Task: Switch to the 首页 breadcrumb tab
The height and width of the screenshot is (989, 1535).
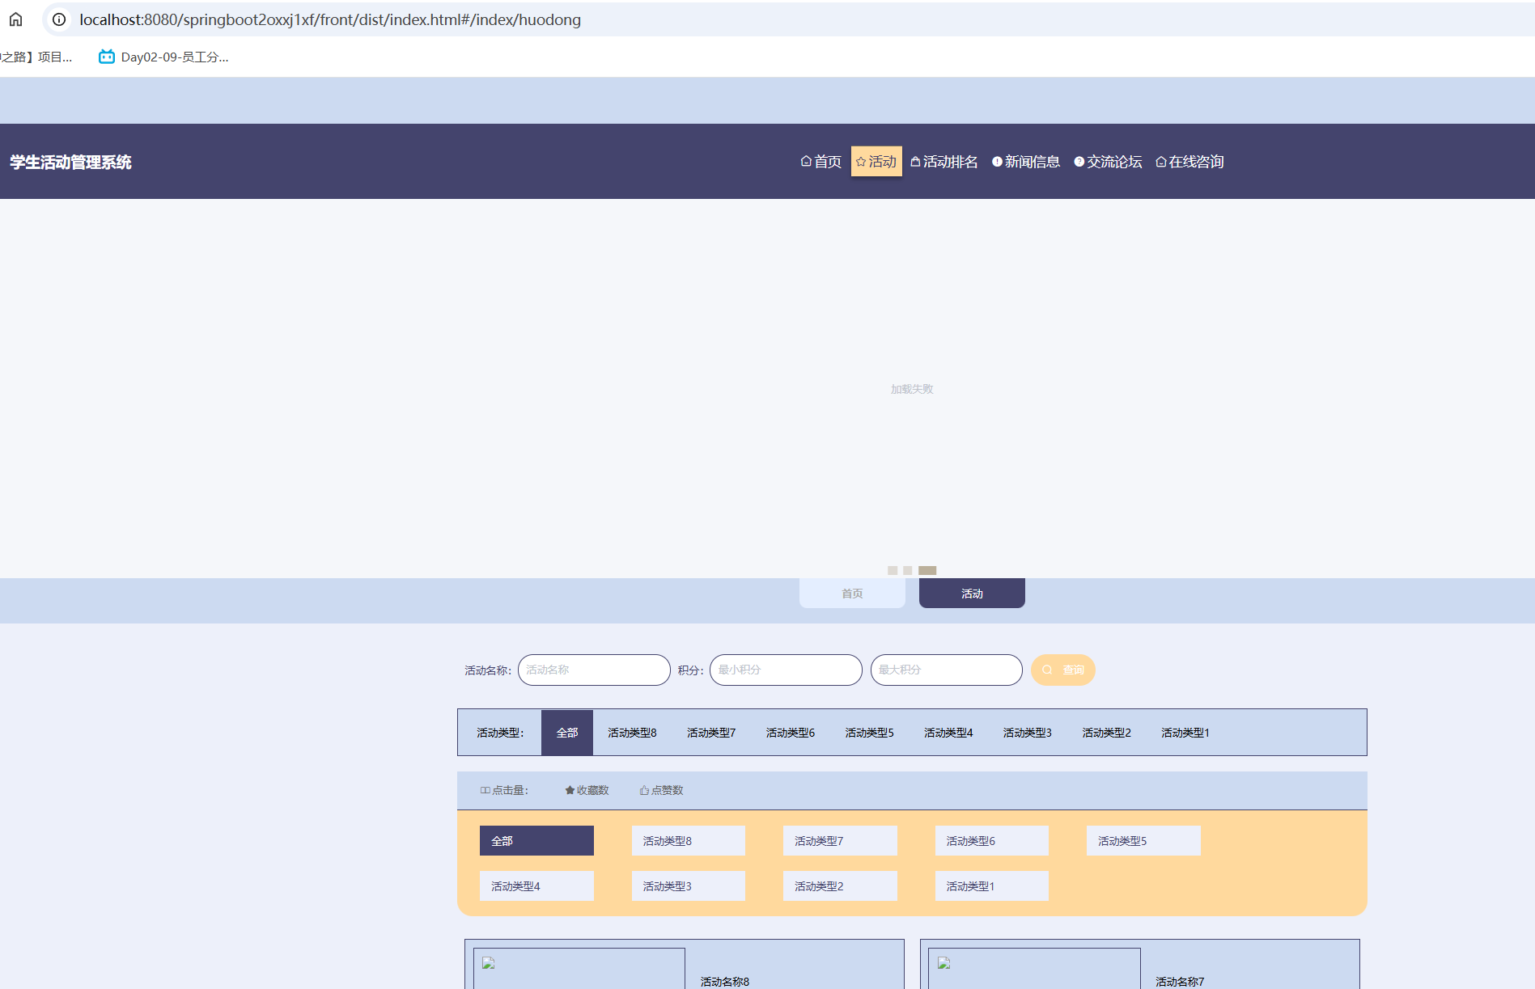Action: point(851,594)
